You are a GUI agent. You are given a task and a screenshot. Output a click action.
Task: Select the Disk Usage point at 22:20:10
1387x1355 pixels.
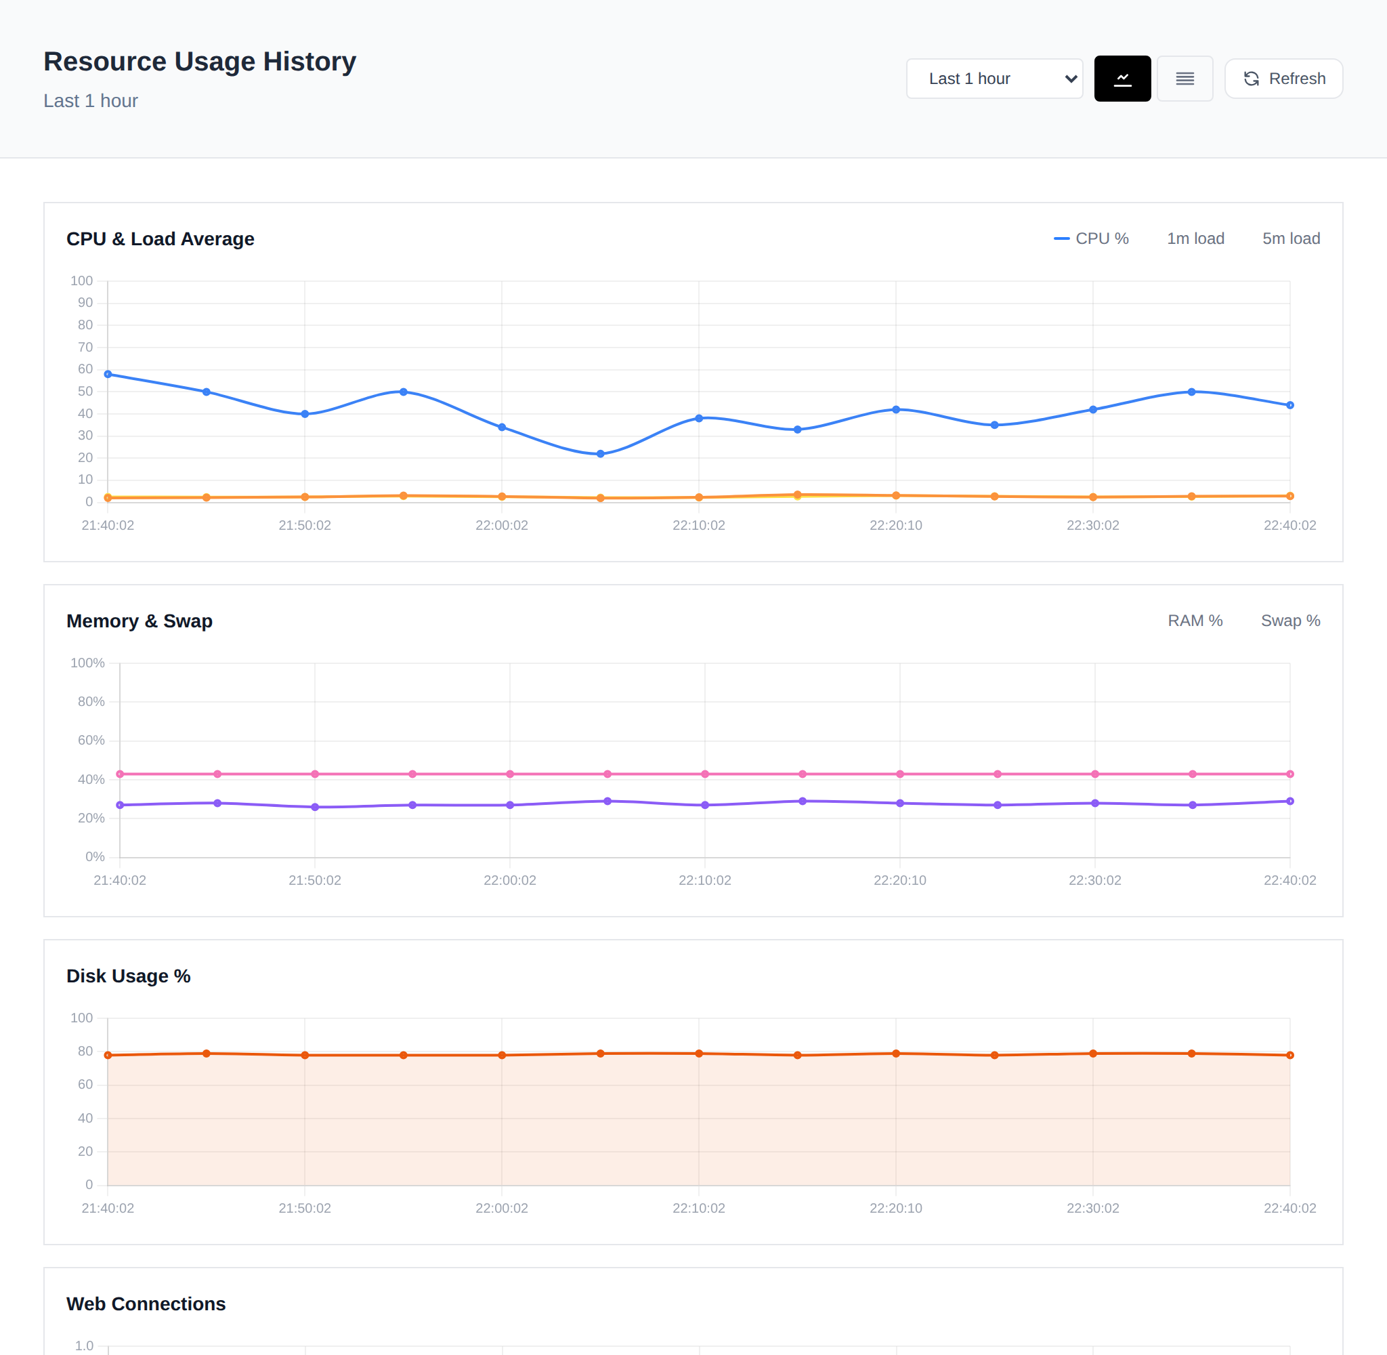point(895,1054)
